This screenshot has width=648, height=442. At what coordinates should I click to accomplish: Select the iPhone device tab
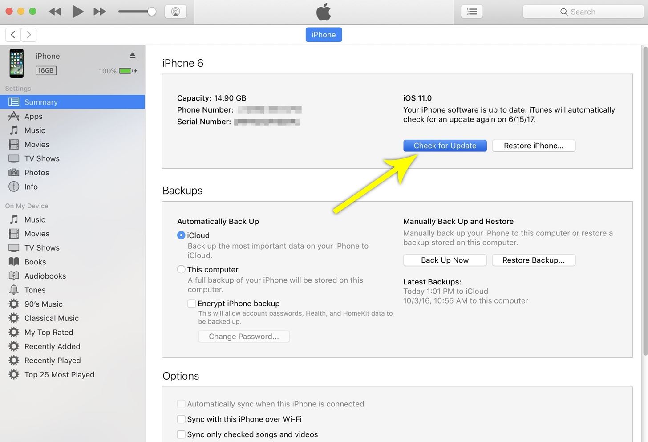pyautogui.click(x=324, y=35)
